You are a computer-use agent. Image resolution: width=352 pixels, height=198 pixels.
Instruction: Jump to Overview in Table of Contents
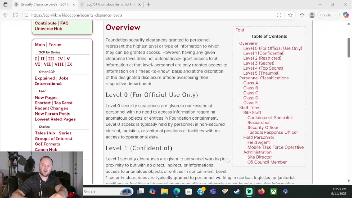click(248, 43)
